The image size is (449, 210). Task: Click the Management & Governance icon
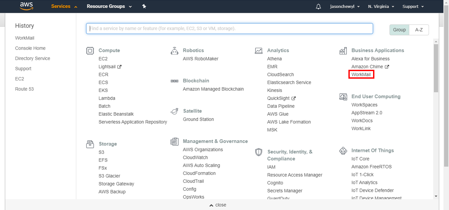tap(175, 142)
